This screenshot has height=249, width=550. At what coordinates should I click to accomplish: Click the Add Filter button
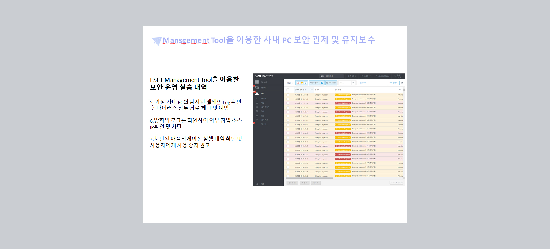tap(363, 83)
